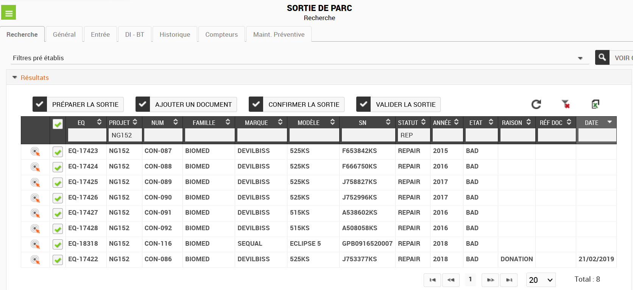Open the rows-per-page dropdown showing 20
This screenshot has width=633, height=290.
[541, 280]
